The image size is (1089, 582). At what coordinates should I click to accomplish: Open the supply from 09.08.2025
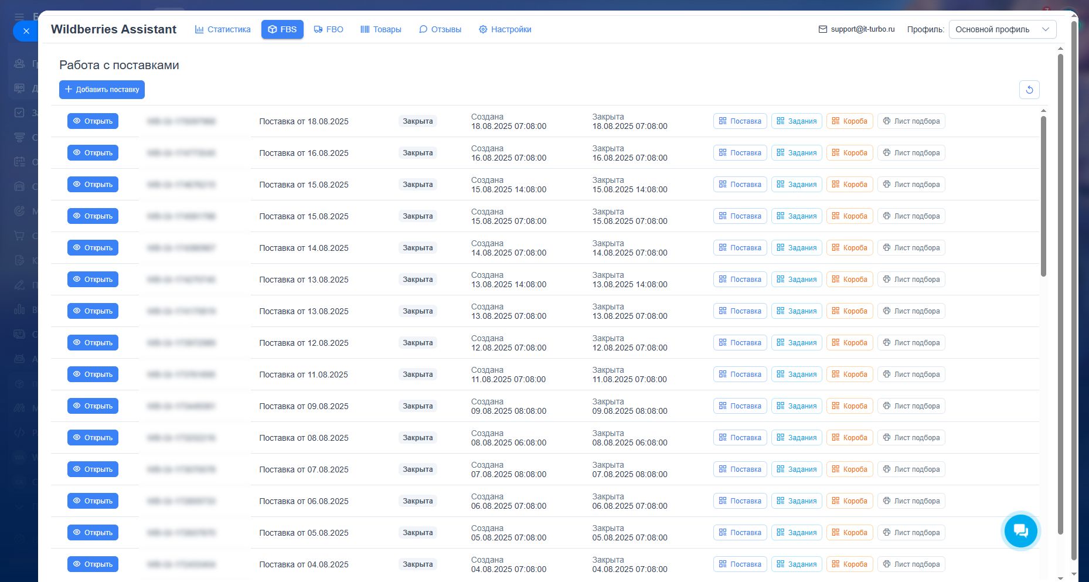(93, 406)
